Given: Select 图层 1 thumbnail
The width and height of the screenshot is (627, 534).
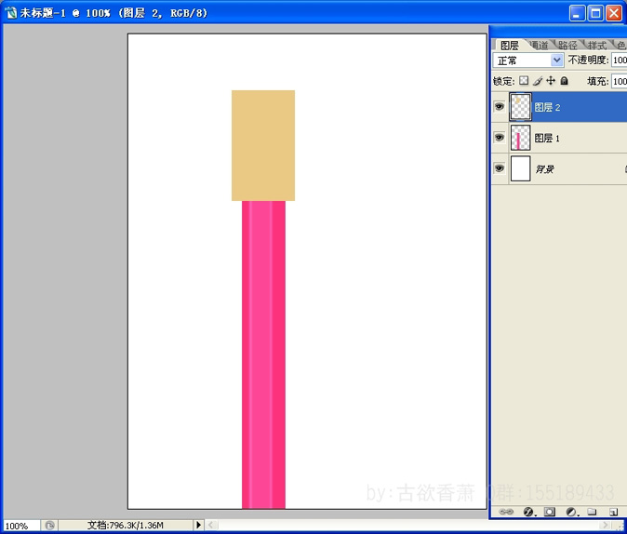Looking at the screenshot, I should pos(520,138).
